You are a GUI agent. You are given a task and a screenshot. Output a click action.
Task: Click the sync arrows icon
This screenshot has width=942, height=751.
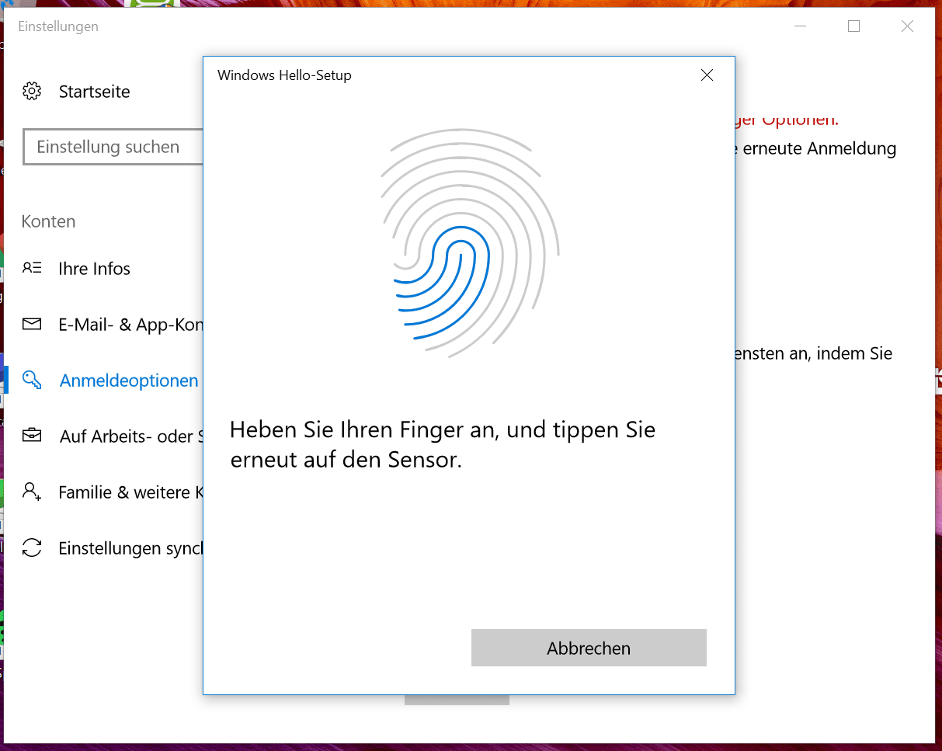[32, 548]
